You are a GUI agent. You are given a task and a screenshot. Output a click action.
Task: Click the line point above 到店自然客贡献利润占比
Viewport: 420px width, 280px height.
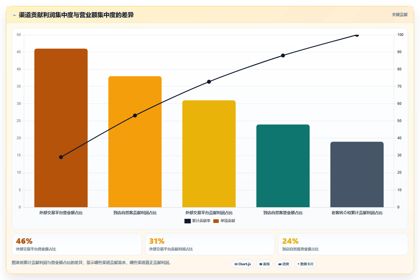135,115
